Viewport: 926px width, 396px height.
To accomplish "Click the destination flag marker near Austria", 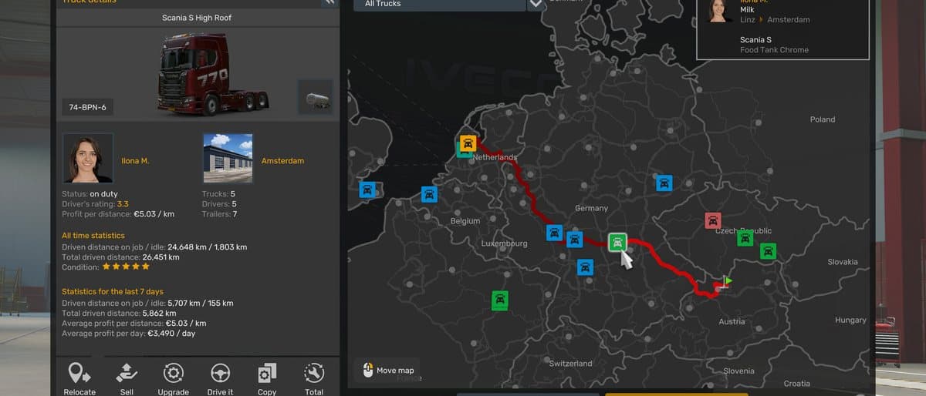I will coord(726,282).
